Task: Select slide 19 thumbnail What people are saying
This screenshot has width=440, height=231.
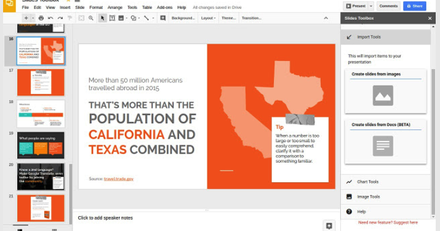Action: pyautogui.click(x=41, y=145)
